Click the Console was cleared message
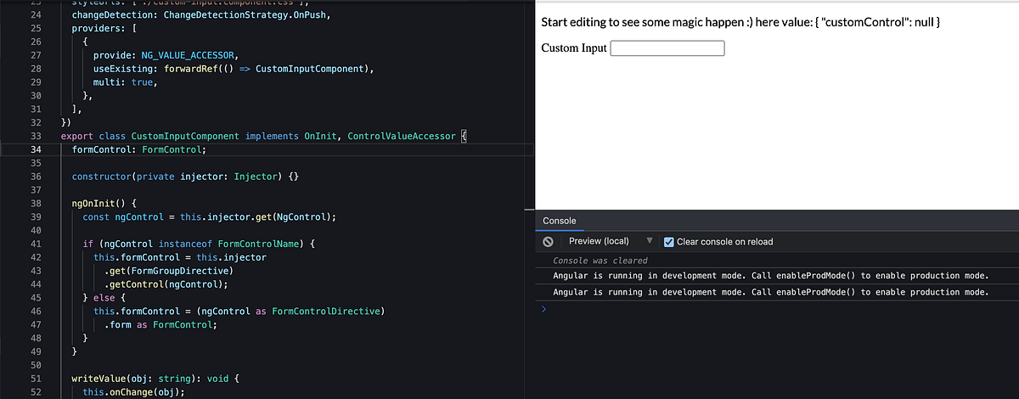 pos(600,261)
